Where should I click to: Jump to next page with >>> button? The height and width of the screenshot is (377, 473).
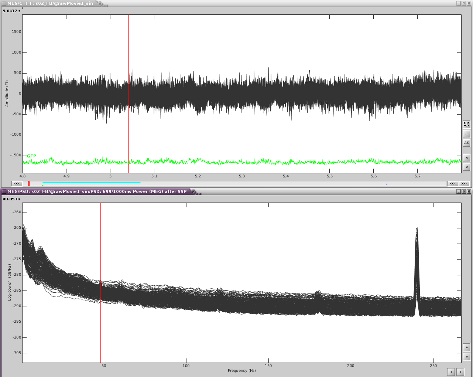pos(464,183)
